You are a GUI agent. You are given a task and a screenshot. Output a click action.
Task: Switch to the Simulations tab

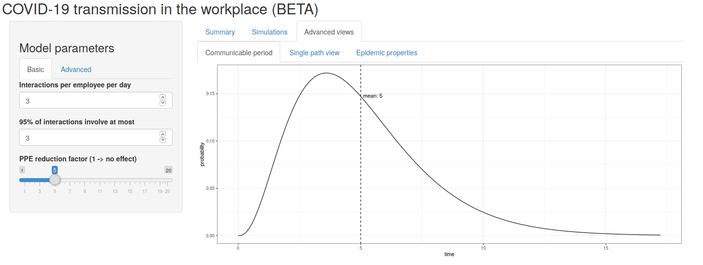point(269,32)
